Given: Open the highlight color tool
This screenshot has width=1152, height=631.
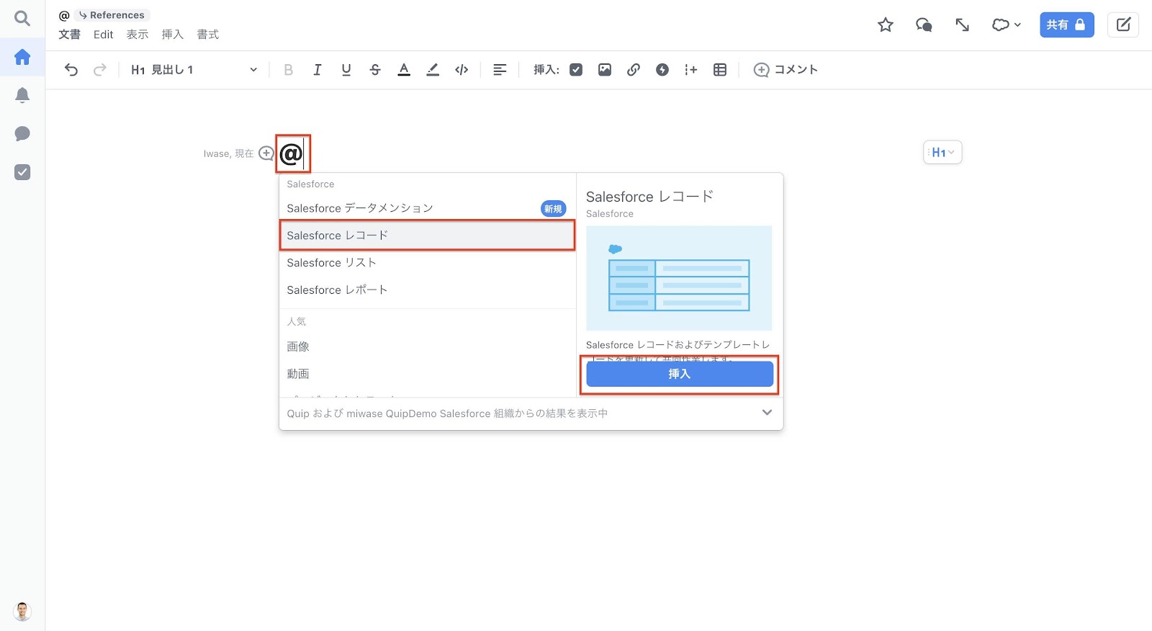Looking at the screenshot, I should tap(433, 70).
